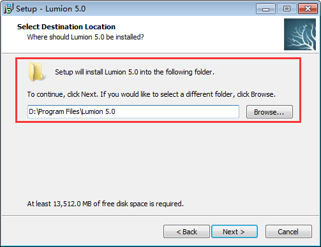Continue with the Next button
The image size is (321, 247).
click(234, 232)
